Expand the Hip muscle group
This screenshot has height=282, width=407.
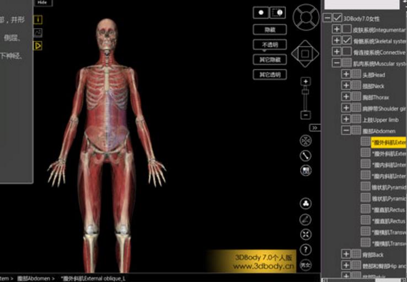[346, 265]
